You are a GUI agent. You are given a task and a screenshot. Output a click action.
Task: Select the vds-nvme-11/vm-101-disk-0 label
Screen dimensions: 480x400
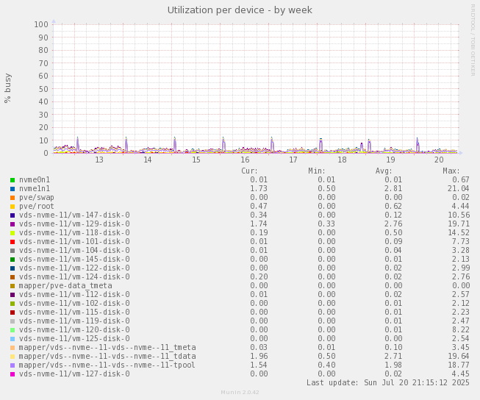74,242
